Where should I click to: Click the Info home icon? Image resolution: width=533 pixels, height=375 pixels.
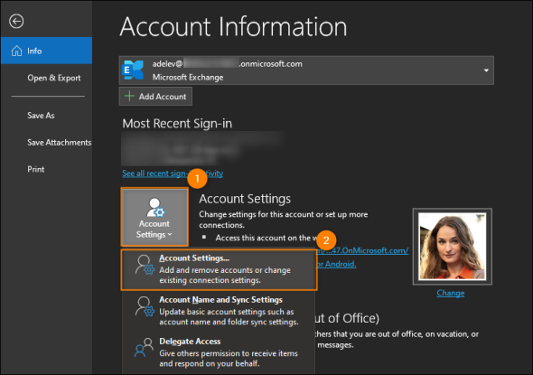(16, 51)
